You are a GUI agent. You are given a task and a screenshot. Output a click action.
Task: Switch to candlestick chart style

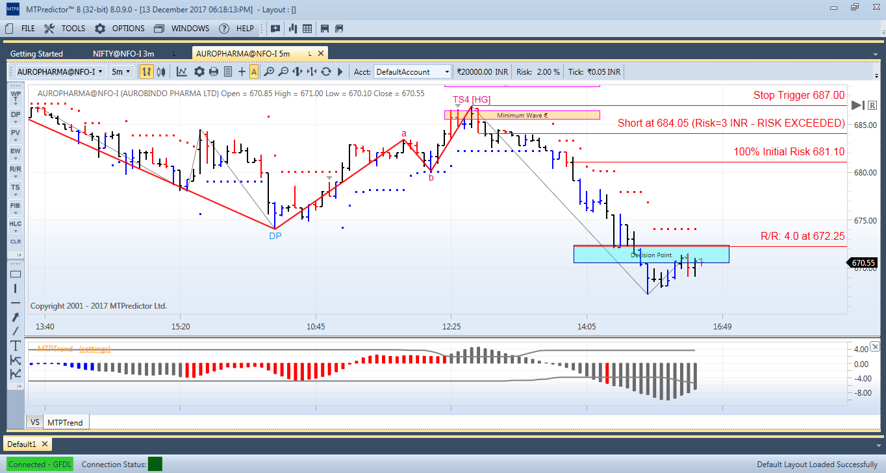click(162, 71)
